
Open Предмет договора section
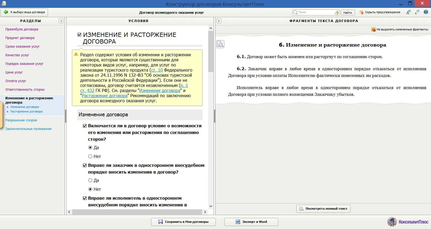coord(20,38)
